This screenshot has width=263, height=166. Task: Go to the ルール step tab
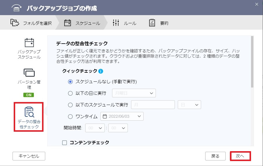pyautogui.click(x=124, y=23)
